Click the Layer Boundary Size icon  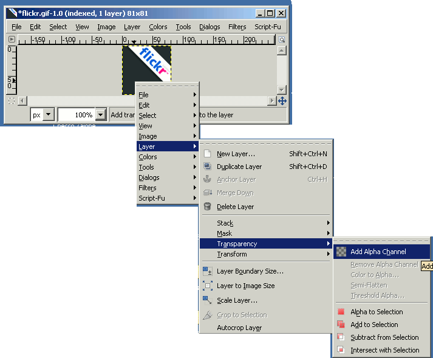point(207,271)
